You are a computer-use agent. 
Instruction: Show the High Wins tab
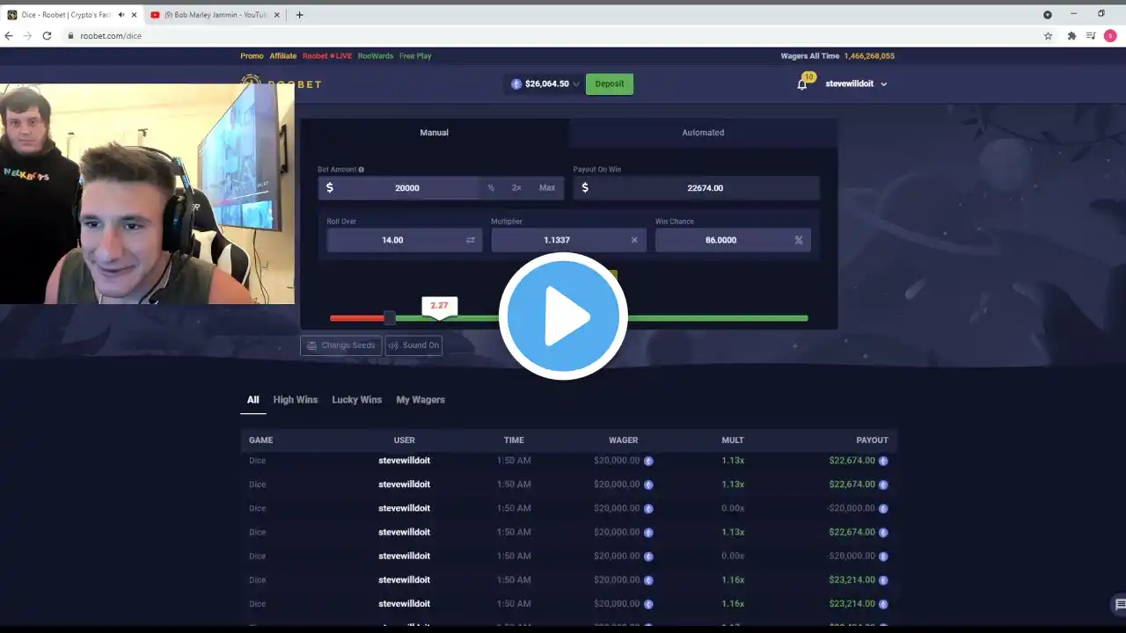[x=296, y=400]
